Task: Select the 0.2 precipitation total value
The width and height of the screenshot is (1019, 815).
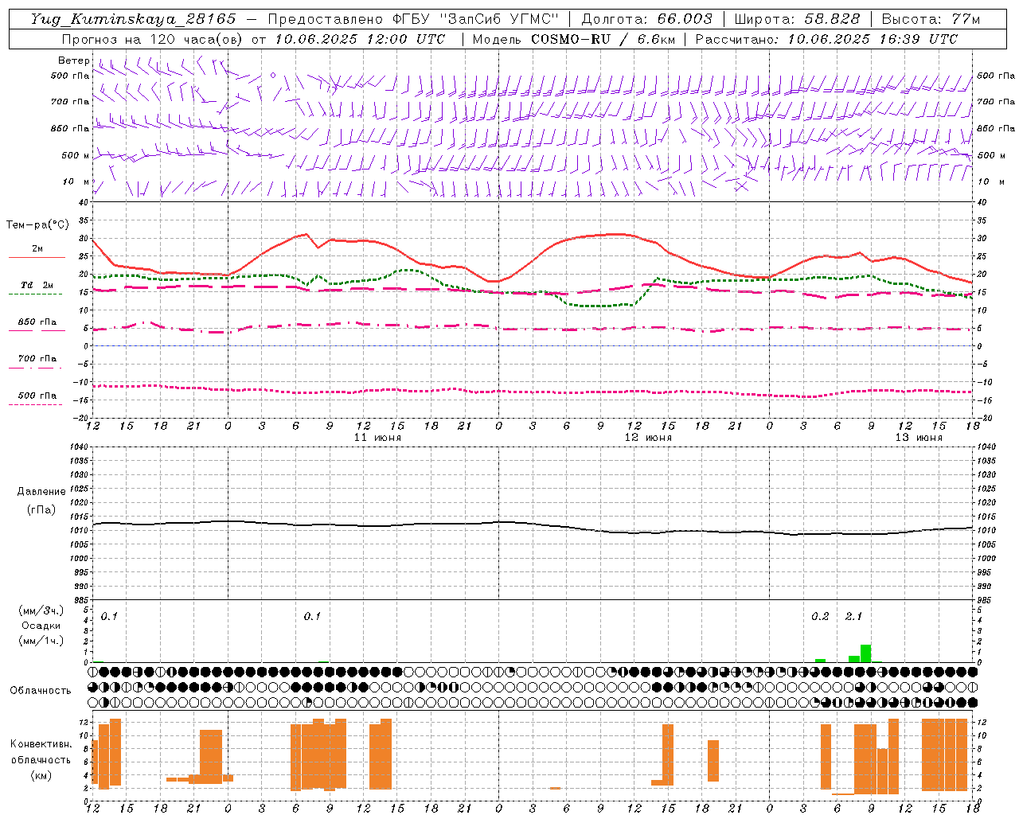Action: tap(820, 616)
